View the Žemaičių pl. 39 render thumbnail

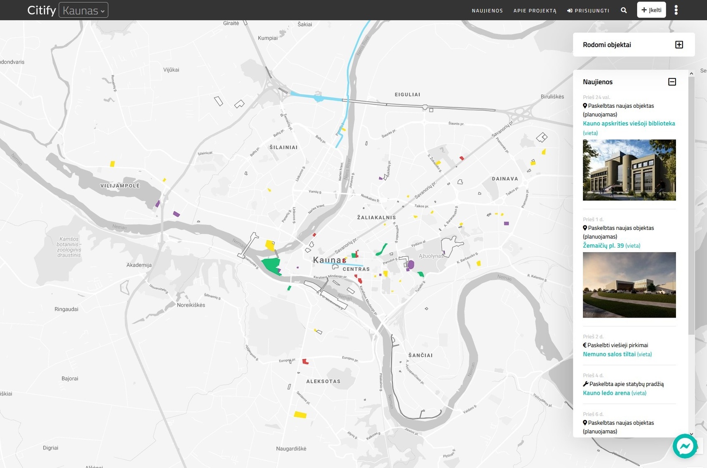629,285
